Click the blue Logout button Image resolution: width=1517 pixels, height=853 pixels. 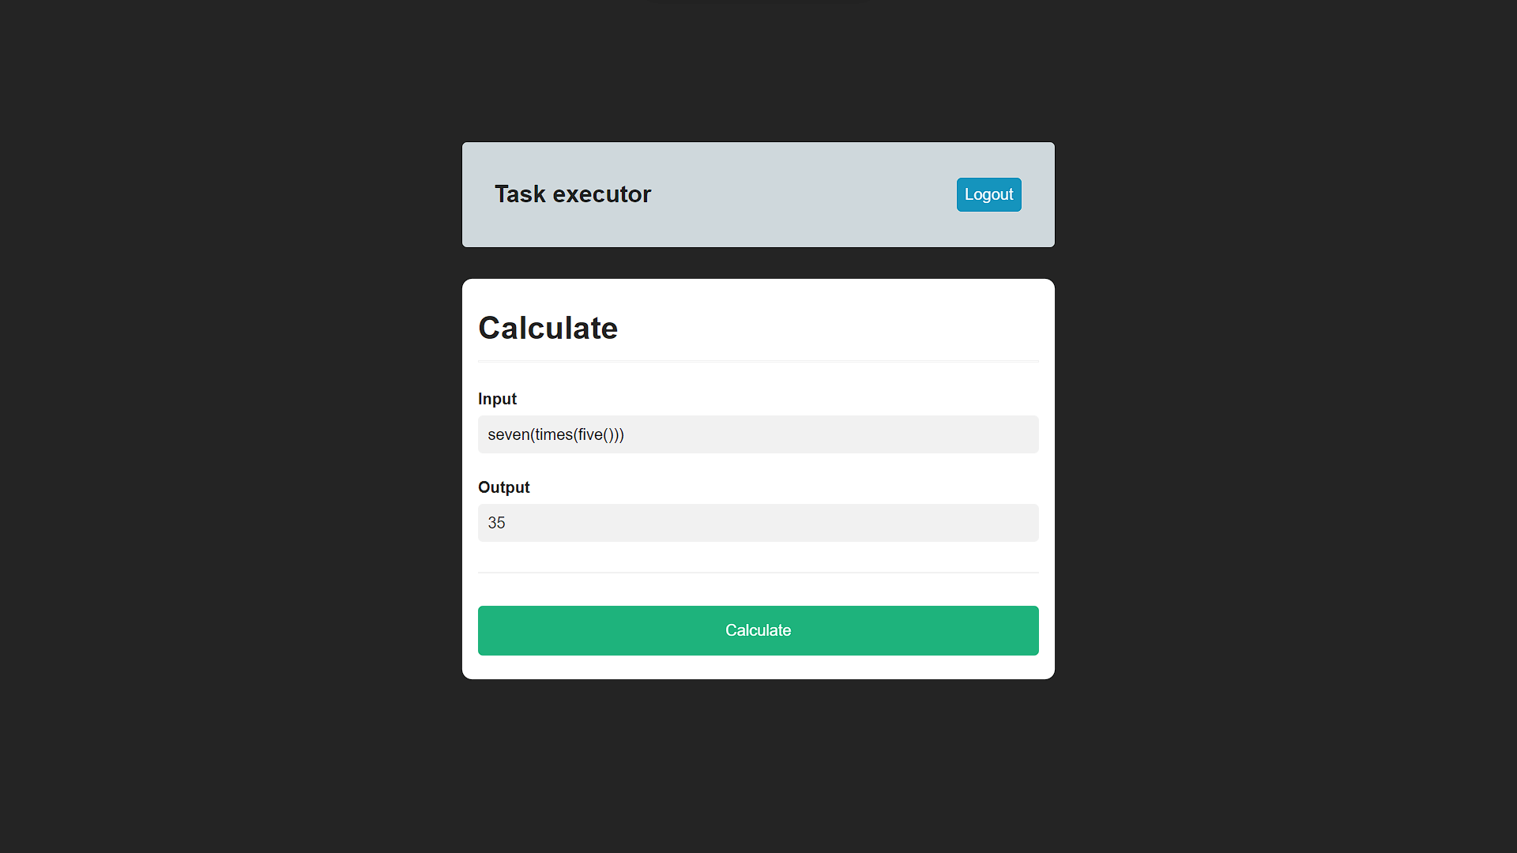pyautogui.click(x=988, y=194)
